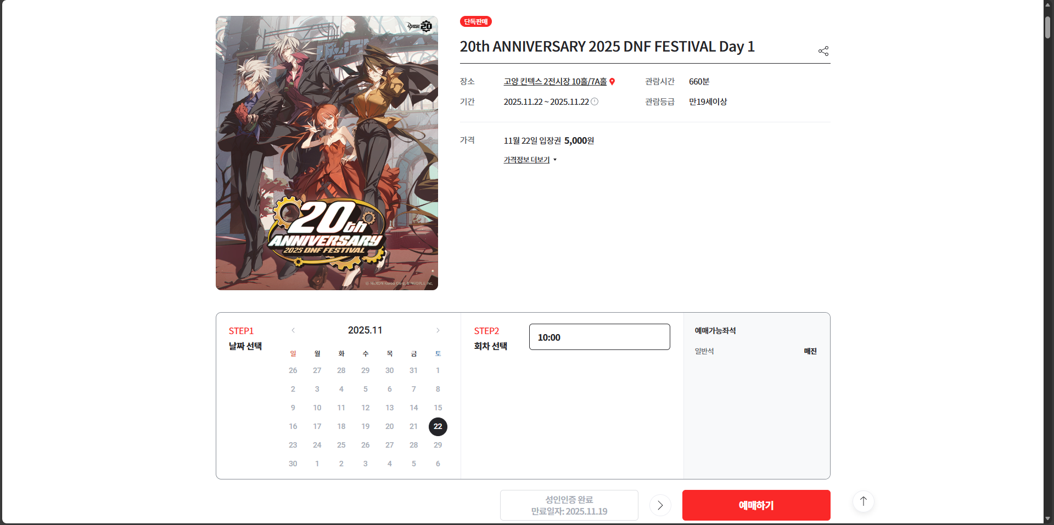Go to next month in calendar
Screen dimensions: 1054x525
(438, 330)
